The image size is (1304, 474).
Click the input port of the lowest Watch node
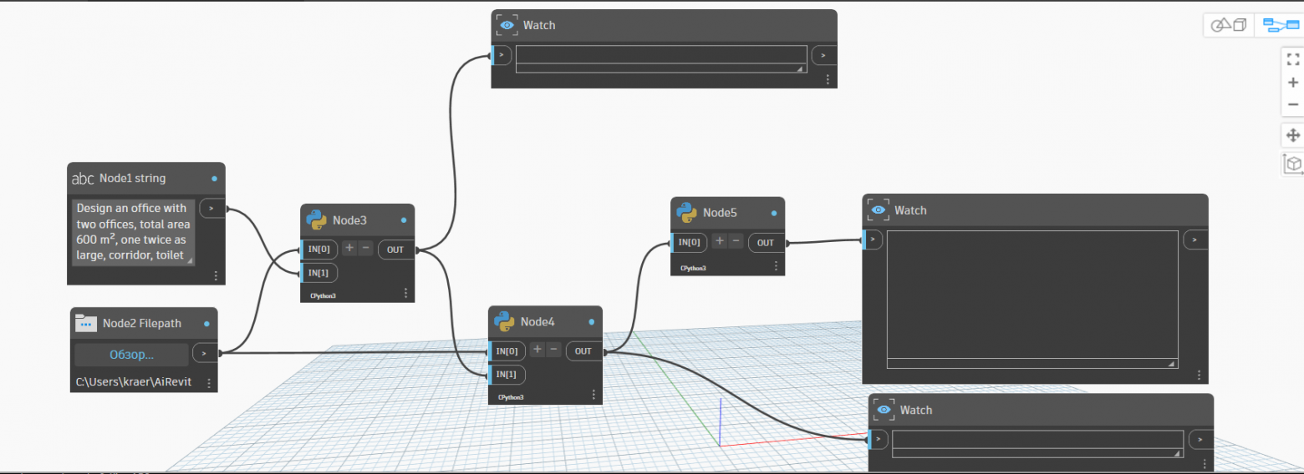coord(878,439)
